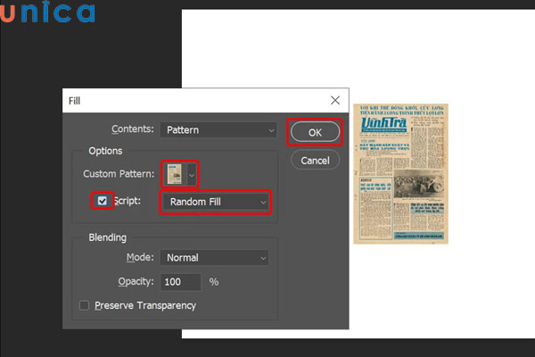Cancel the Fill dialog
Viewport: 535px width, 357px height.
tap(315, 161)
